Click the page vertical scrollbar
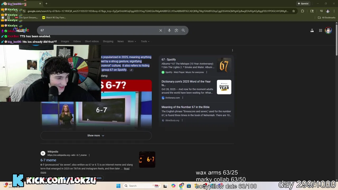 pos(336,40)
